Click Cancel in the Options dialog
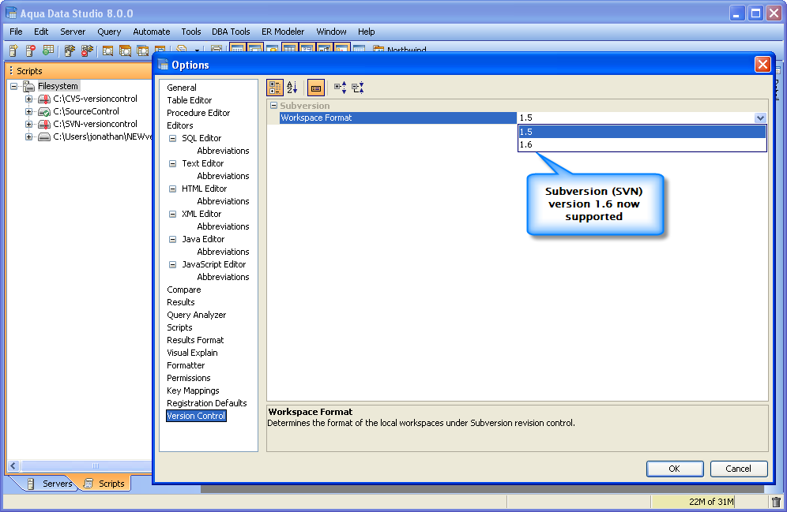Image resolution: width=787 pixels, height=512 pixels. pos(739,469)
